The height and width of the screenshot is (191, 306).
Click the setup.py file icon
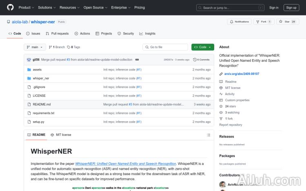pyautogui.click(x=29, y=122)
